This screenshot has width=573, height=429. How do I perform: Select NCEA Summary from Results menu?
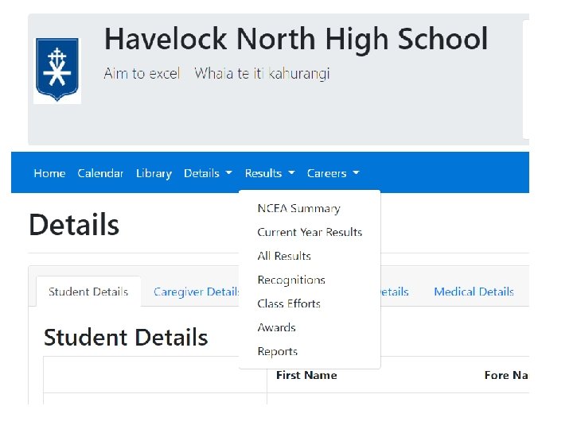click(x=299, y=208)
